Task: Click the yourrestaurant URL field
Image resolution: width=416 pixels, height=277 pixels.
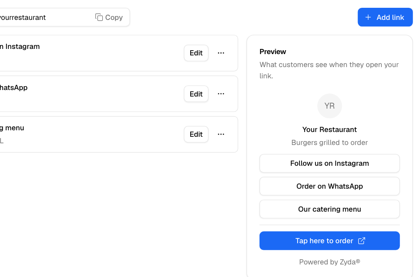Action: pyautogui.click(x=64, y=17)
